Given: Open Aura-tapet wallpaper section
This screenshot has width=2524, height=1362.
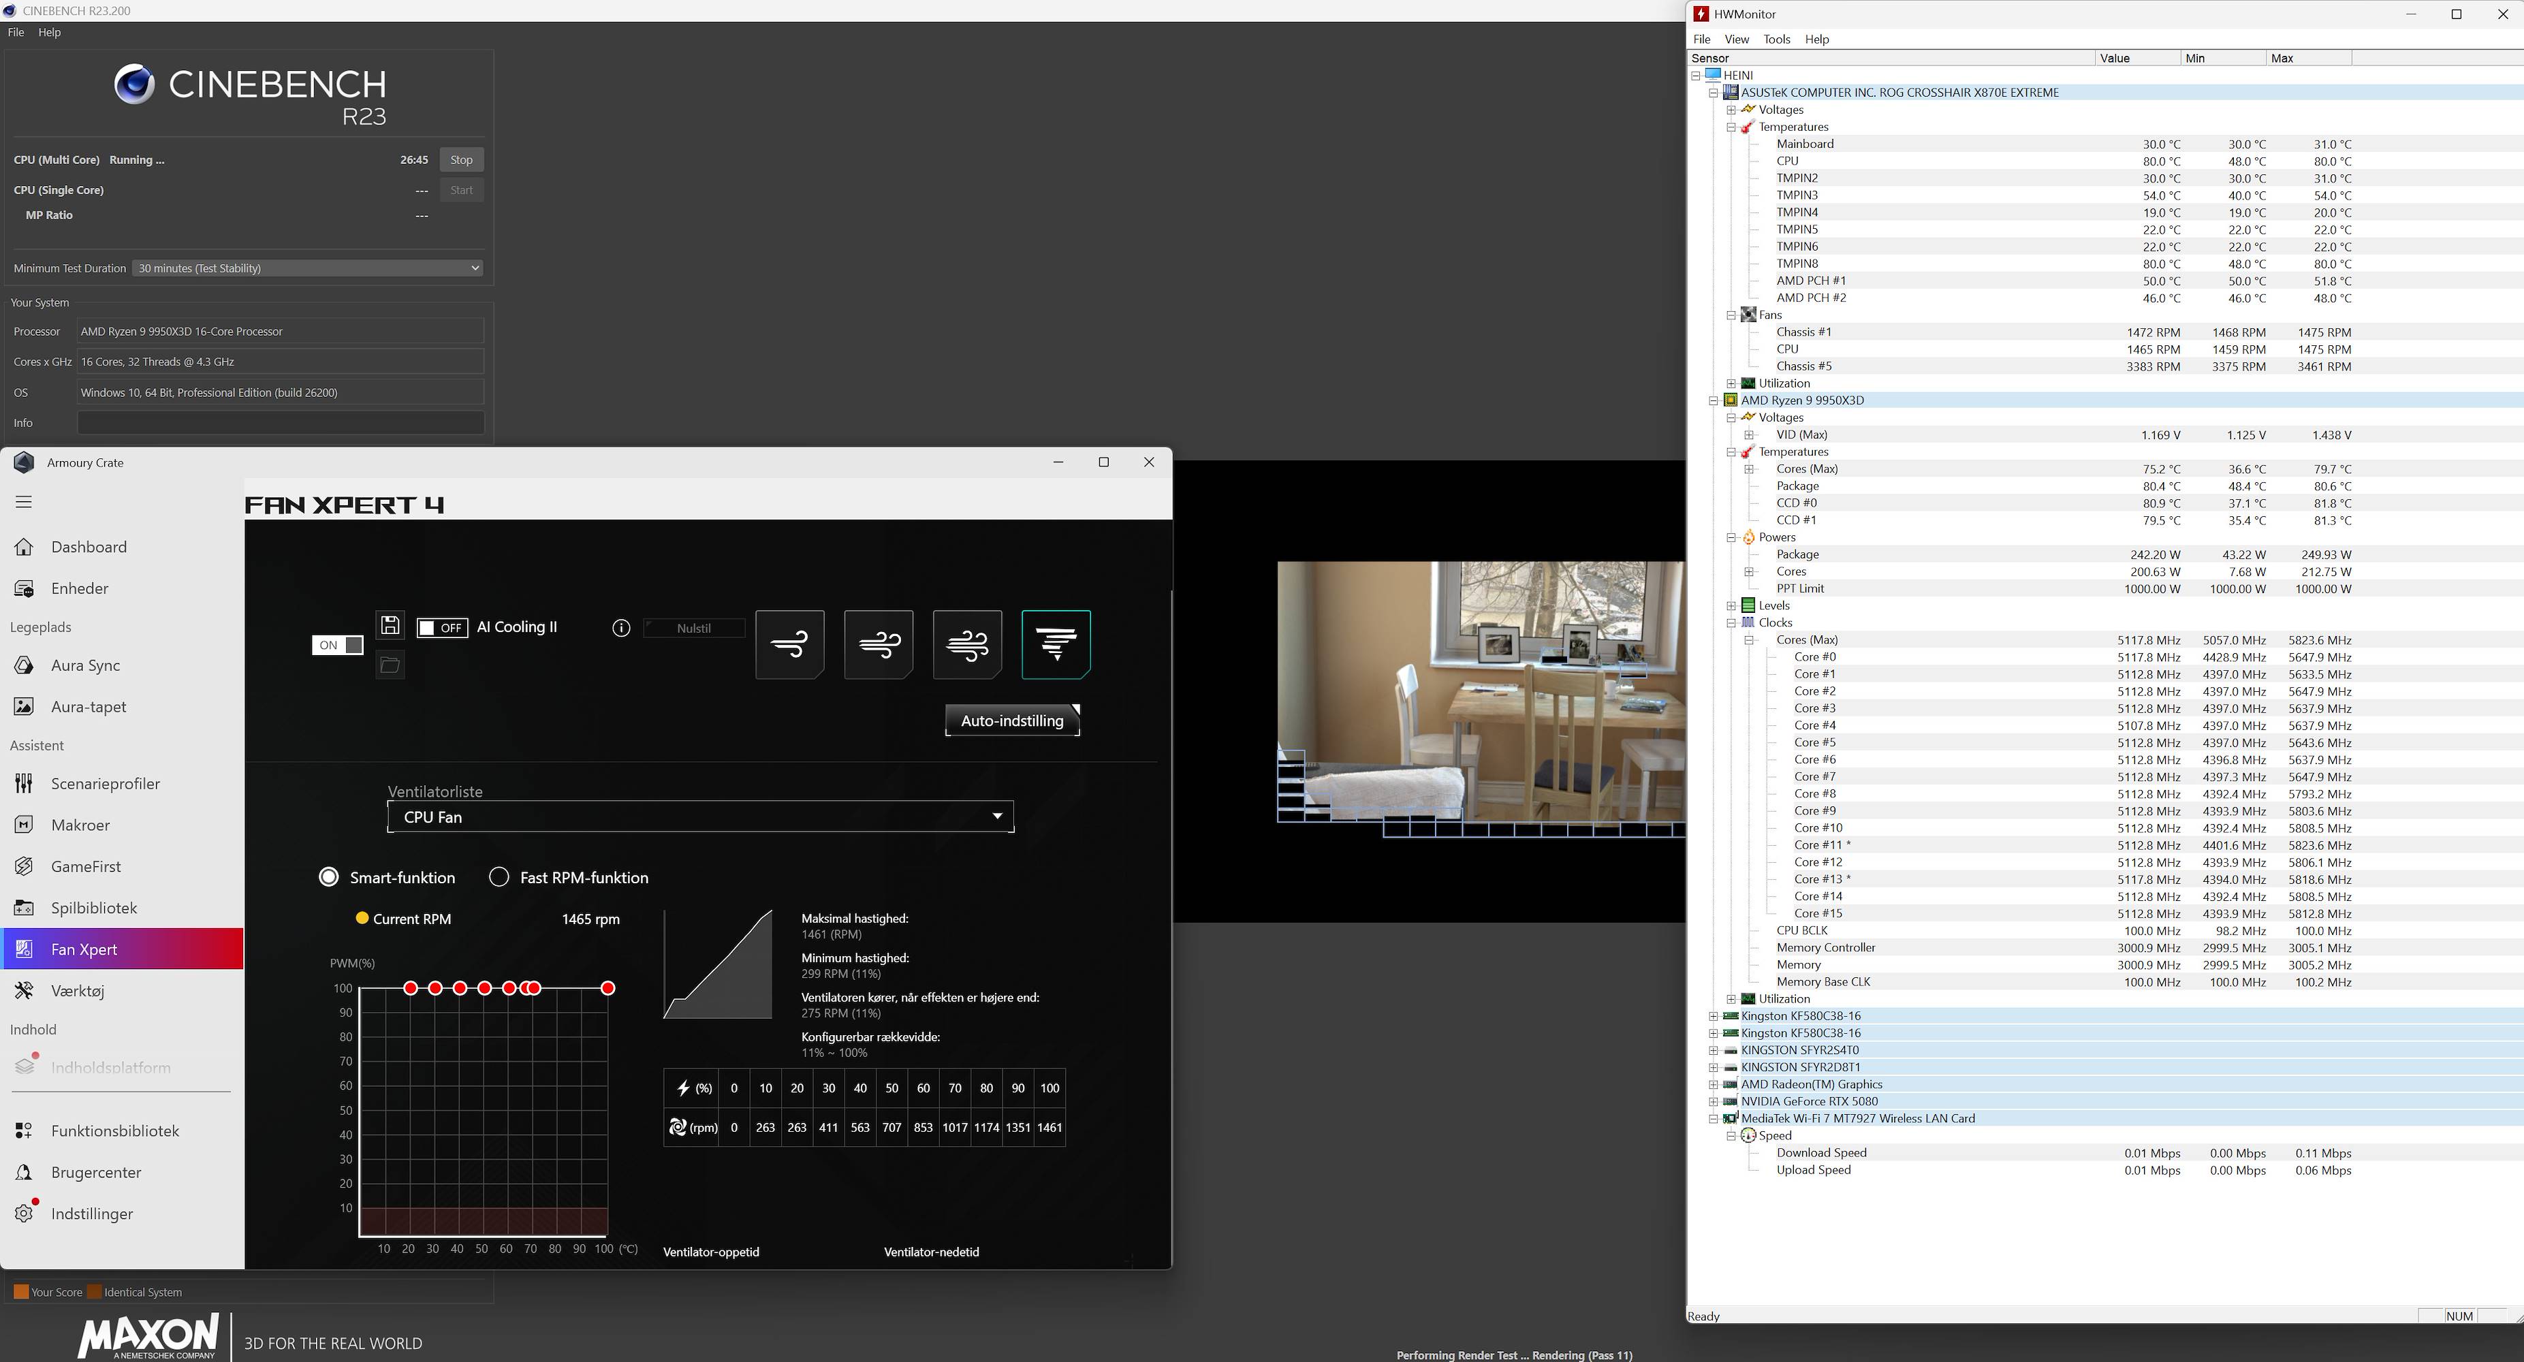Looking at the screenshot, I should pos(88,706).
